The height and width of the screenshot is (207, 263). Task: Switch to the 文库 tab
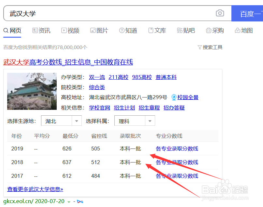coord(157,31)
